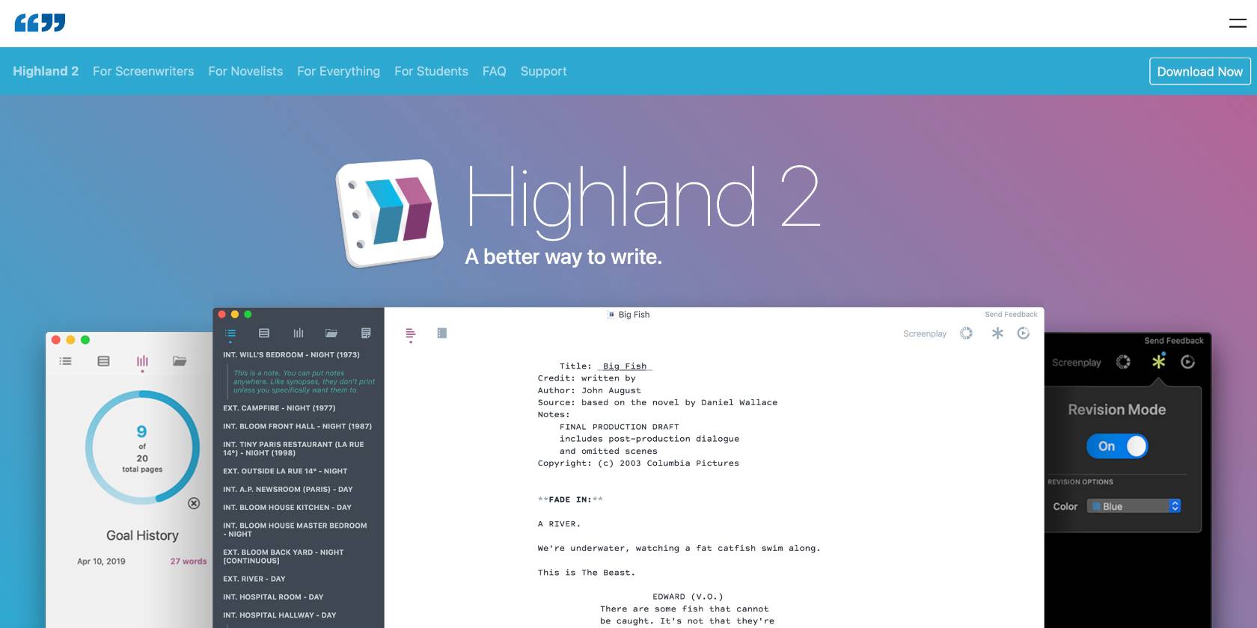Click the notes page icon in the dark sidebar
This screenshot has width=1257, height=628.
click(x=366, y=333)
